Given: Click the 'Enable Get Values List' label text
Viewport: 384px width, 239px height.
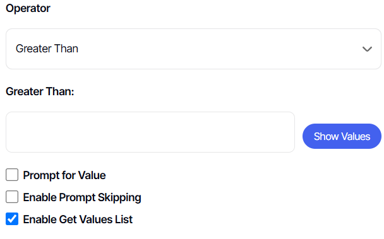Looking at the screenshot, I should click(x=78, y=219).
